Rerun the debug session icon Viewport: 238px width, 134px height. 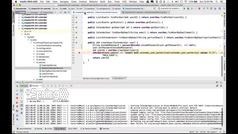(17, 86)
